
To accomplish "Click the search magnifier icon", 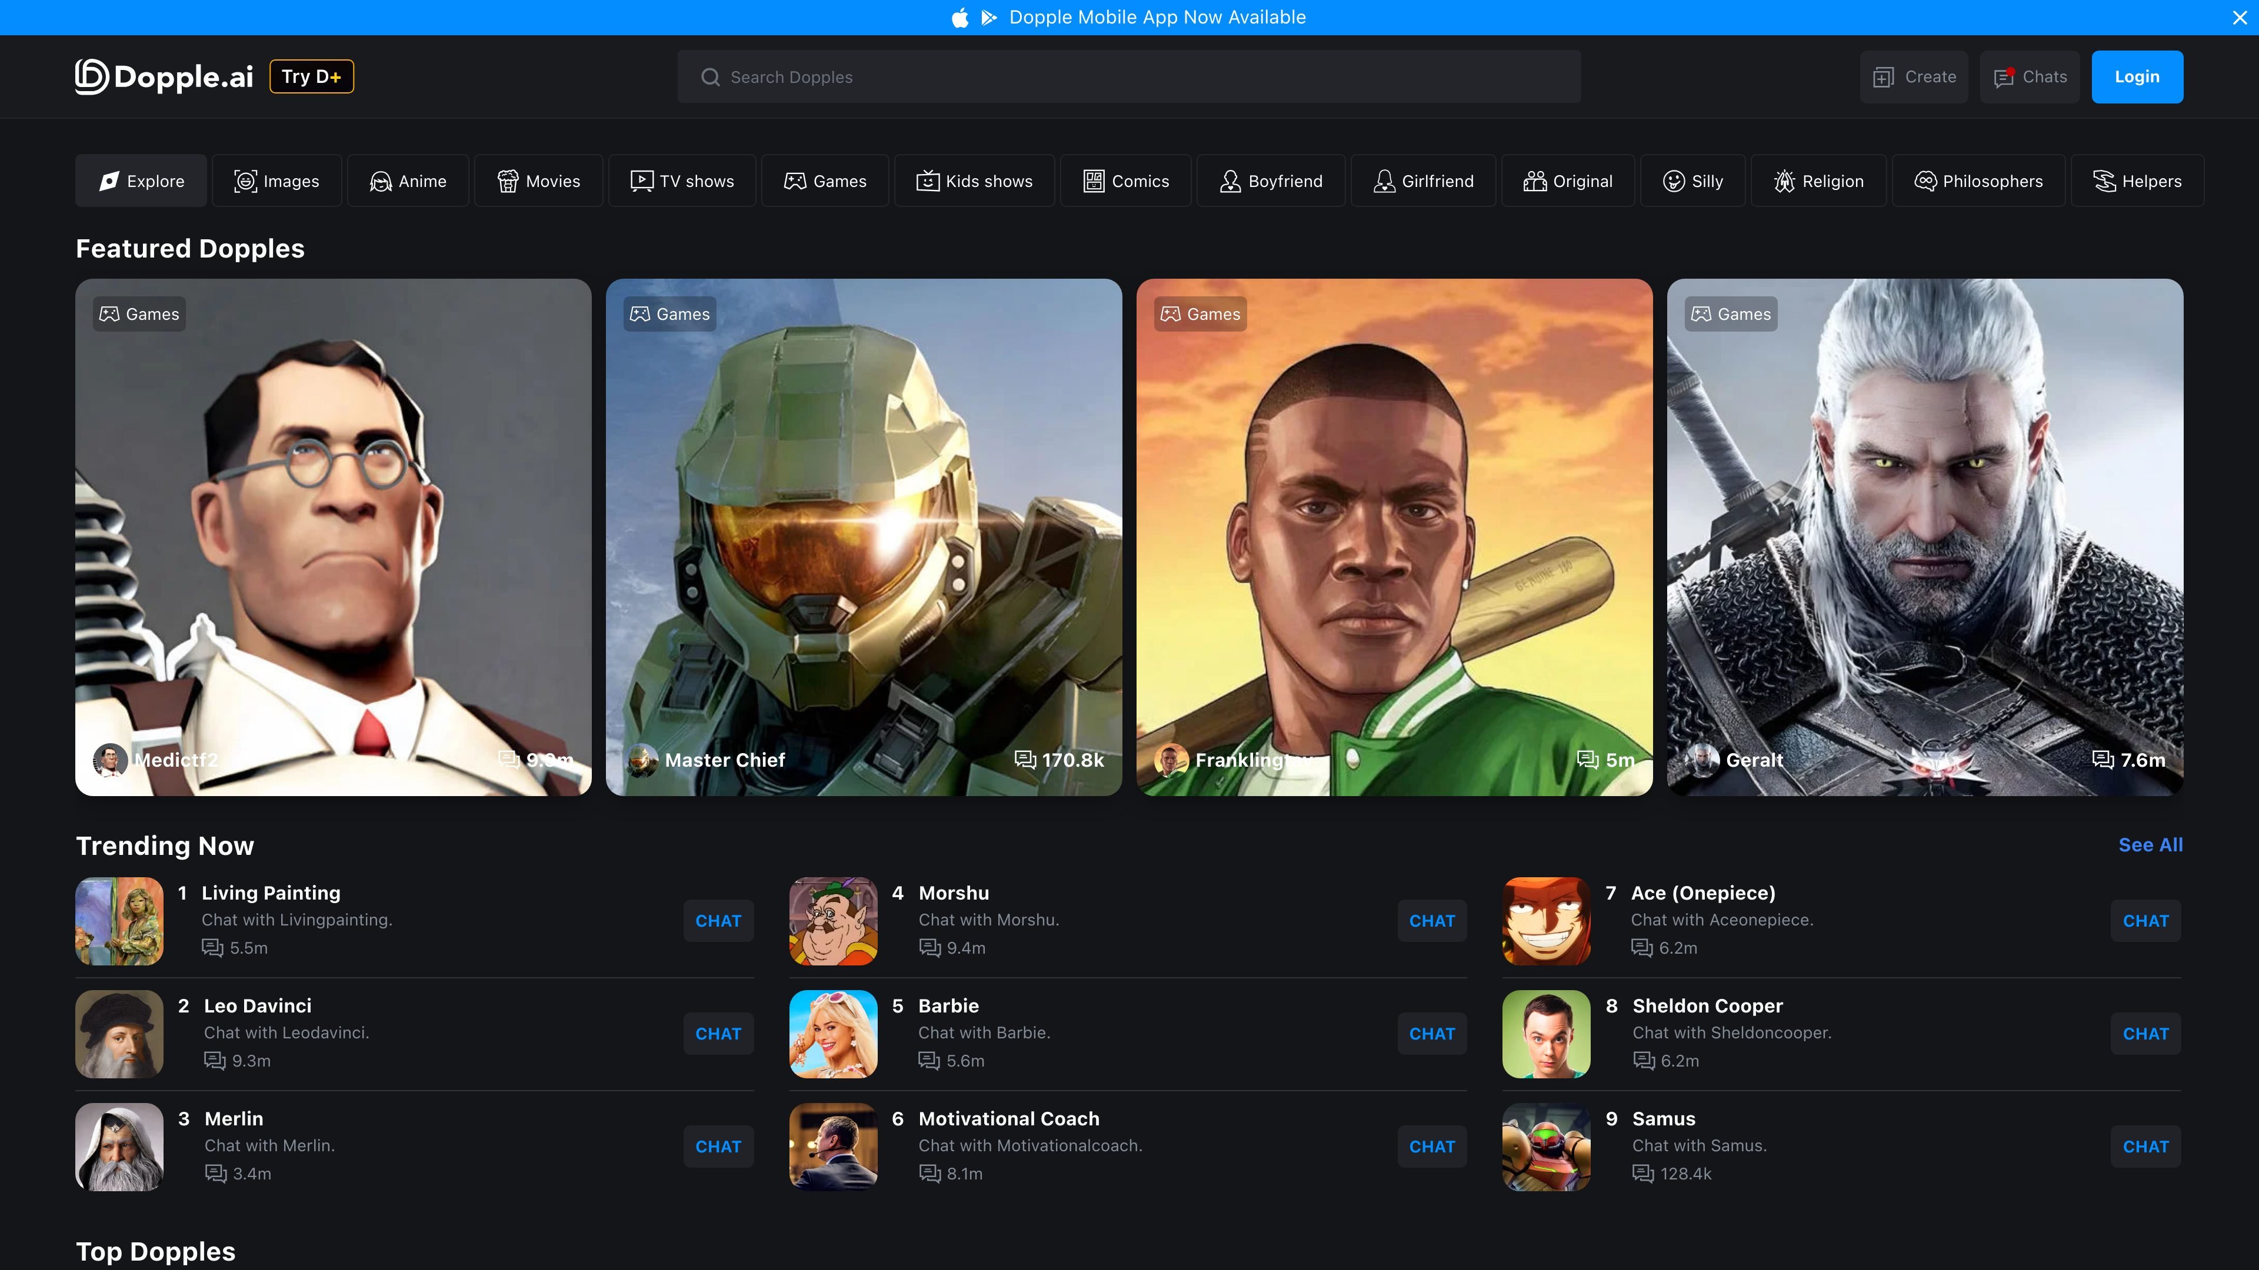I will 710,77.
